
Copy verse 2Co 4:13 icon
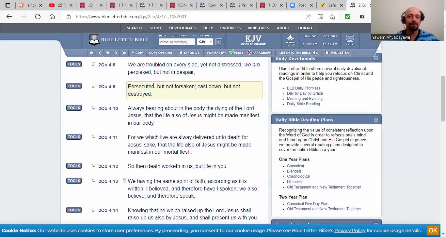click(x=93, y=181)
